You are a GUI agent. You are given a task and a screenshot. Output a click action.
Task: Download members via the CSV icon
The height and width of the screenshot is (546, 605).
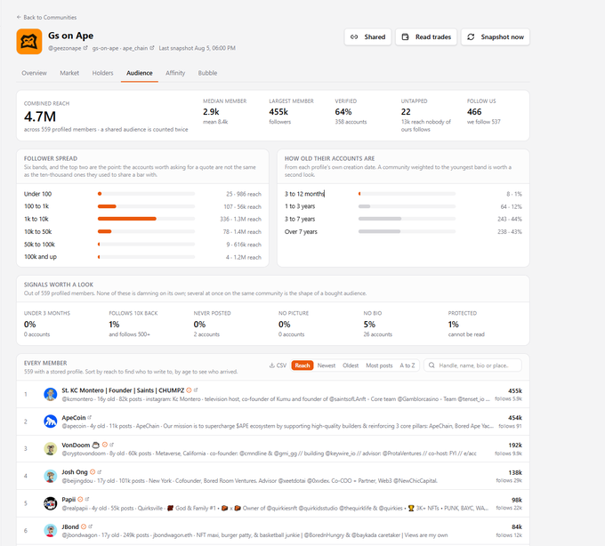coord(272,365)
